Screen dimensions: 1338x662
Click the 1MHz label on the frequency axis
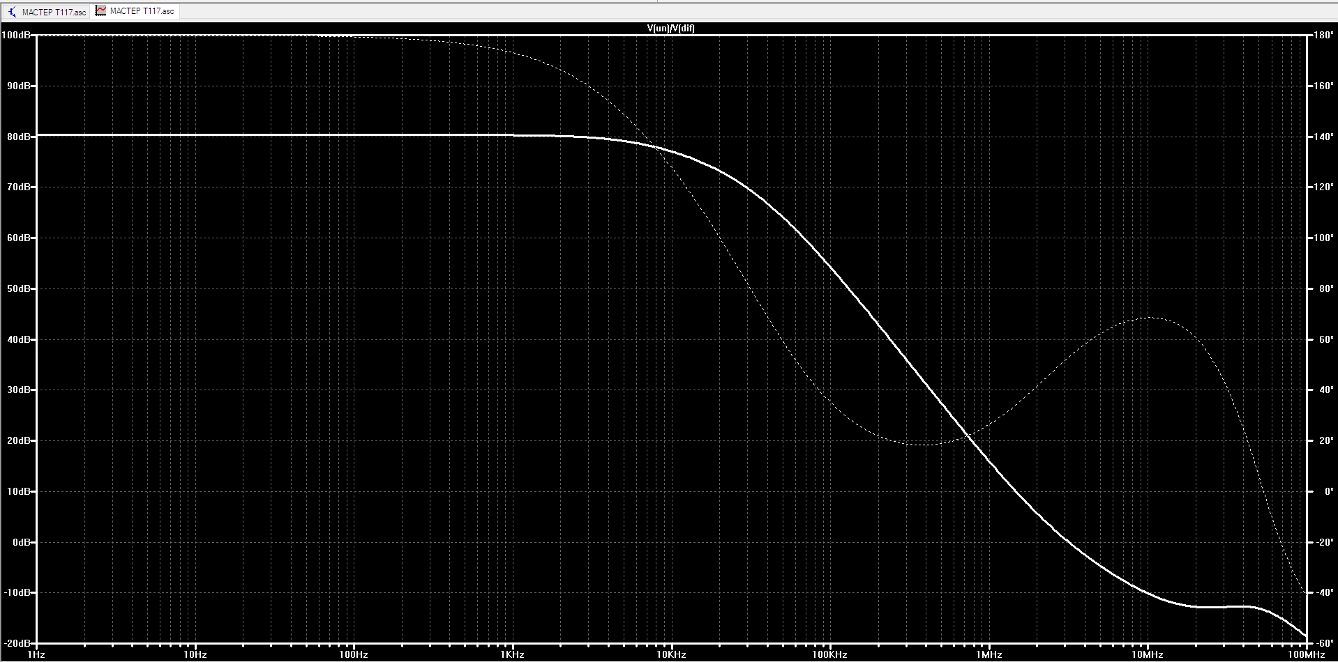[x=989, y=655]
